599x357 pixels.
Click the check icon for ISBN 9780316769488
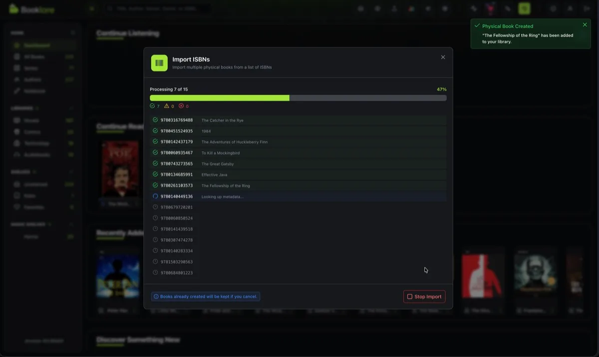click(155, 120)
